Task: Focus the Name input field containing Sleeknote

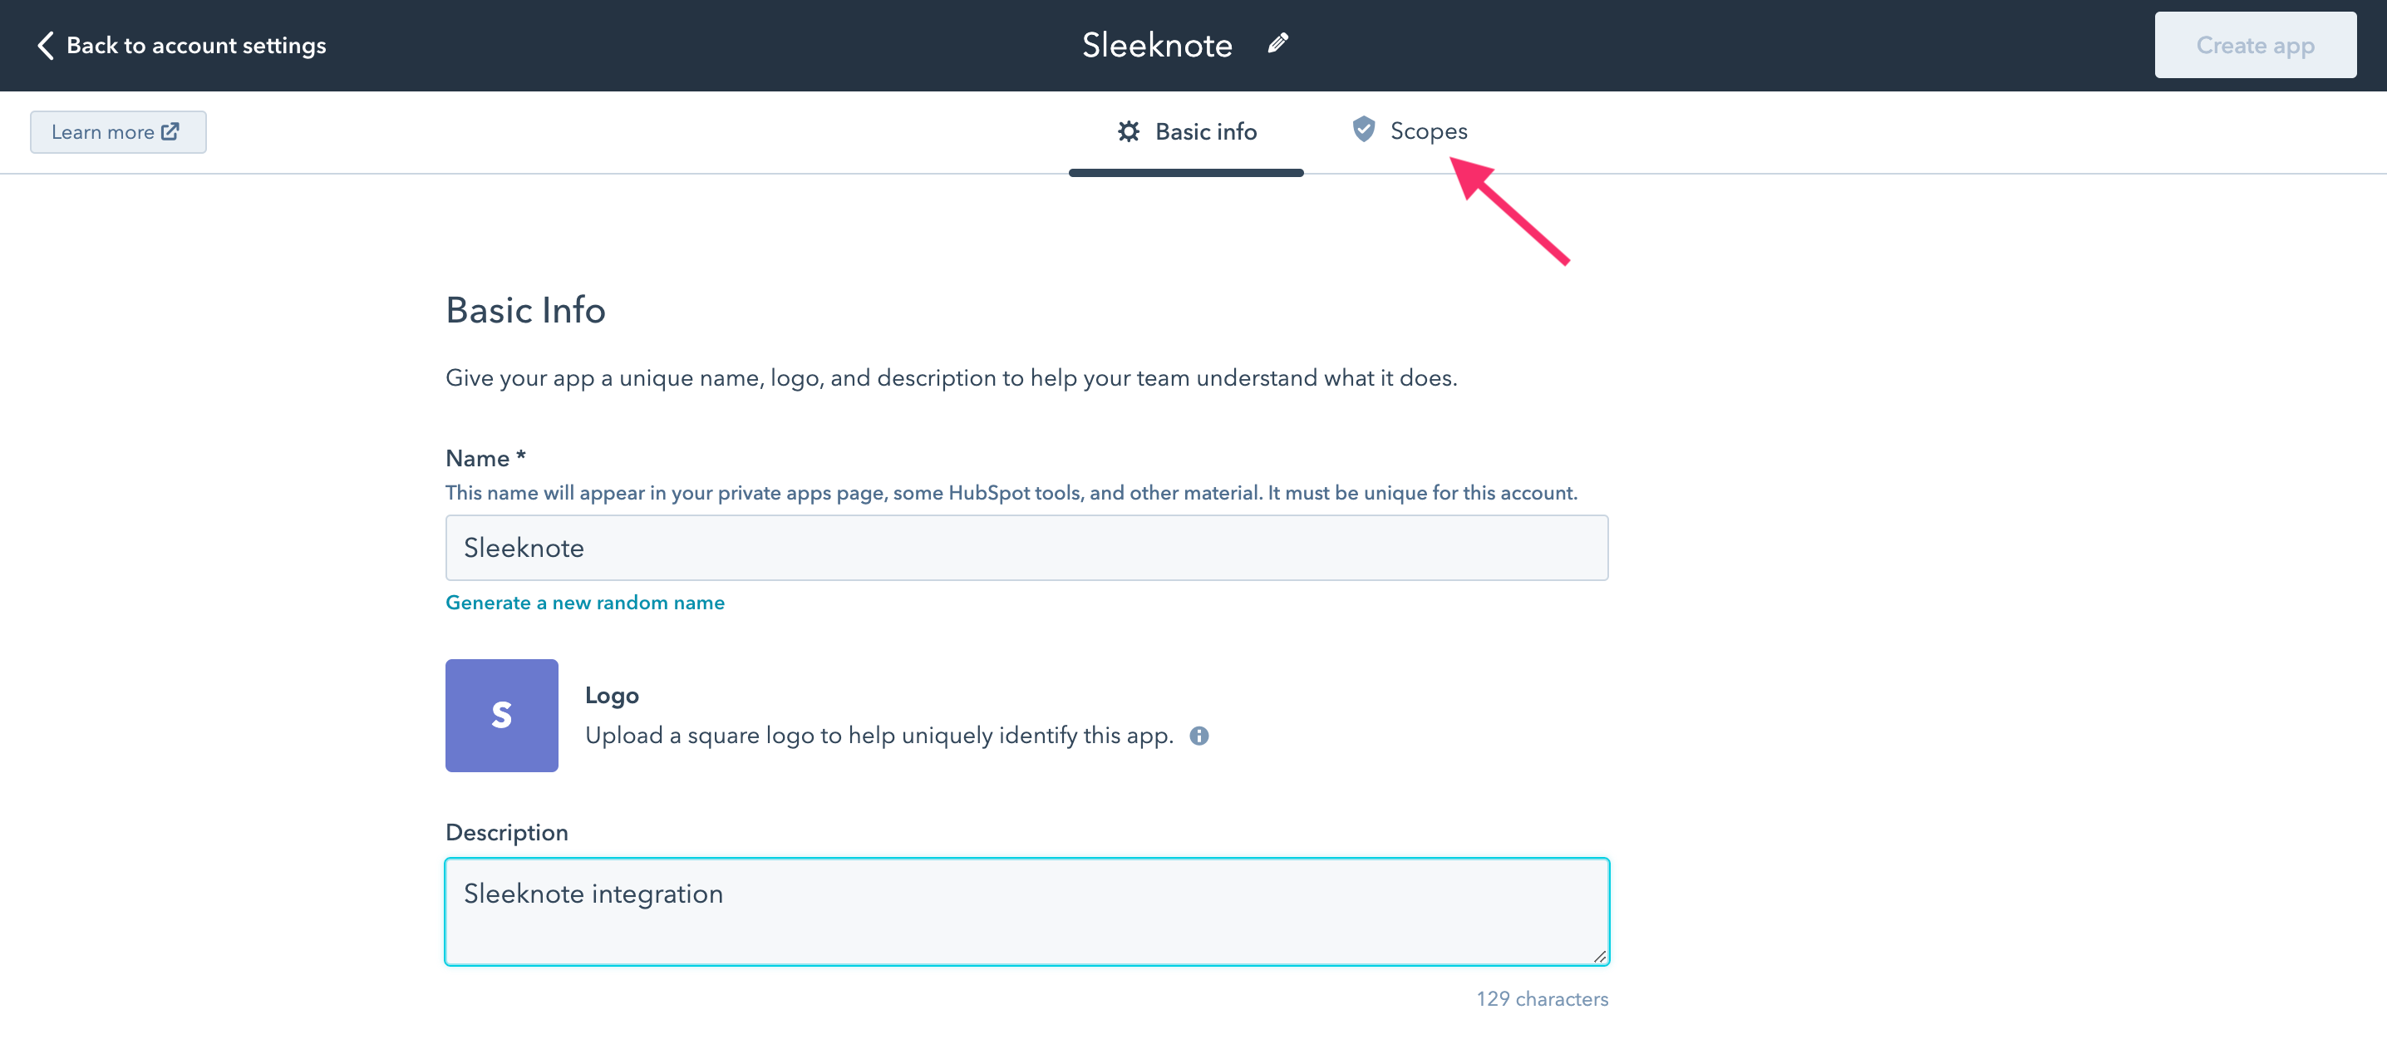Action: pyautogui.click(x=1026, y=548)
